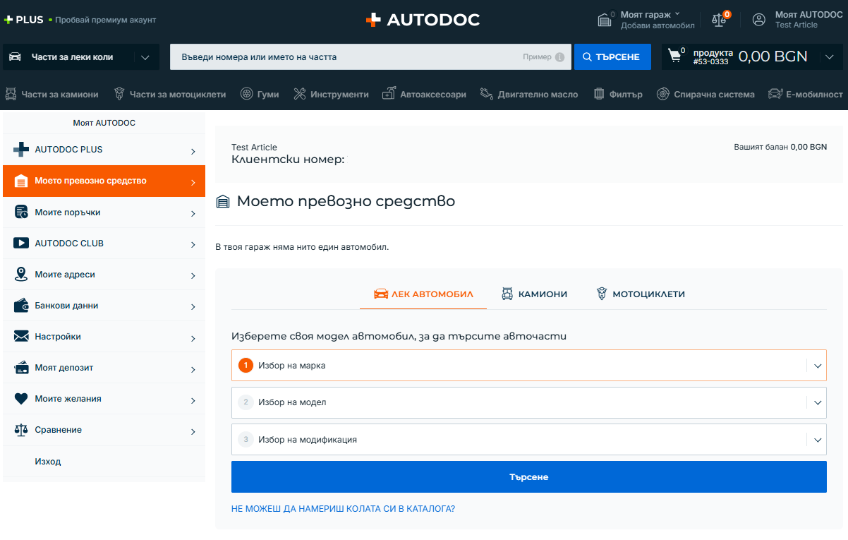The width and height of the screenshot is (848, 540).
Task: Open the comparison scales icon in header
Action: [719, 20]
